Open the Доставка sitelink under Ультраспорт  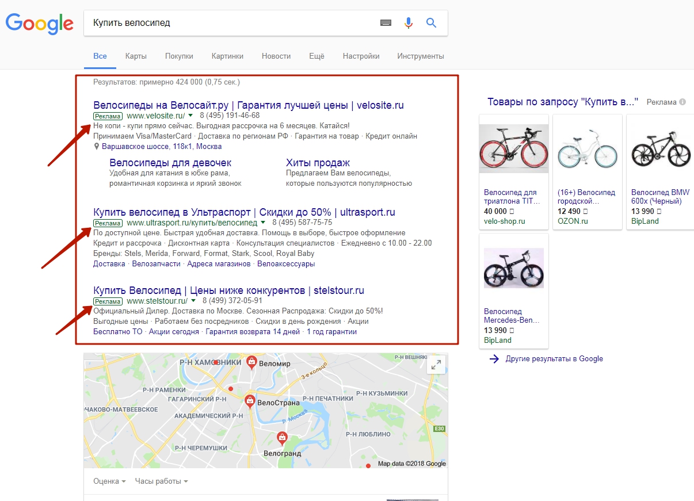(x=109, y=264)
